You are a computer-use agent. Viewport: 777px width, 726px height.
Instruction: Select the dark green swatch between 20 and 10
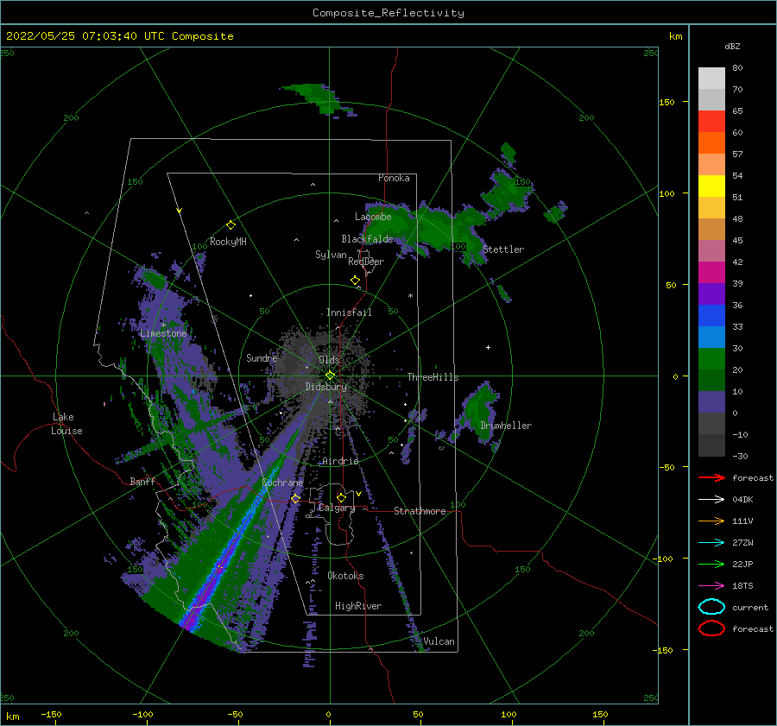[711, 380]
